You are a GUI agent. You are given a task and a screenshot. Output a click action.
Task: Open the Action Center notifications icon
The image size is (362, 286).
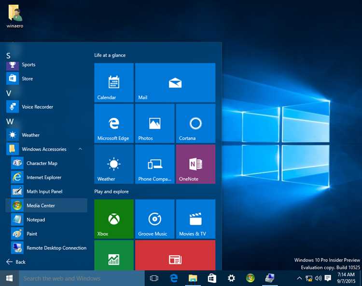point(328,278)
